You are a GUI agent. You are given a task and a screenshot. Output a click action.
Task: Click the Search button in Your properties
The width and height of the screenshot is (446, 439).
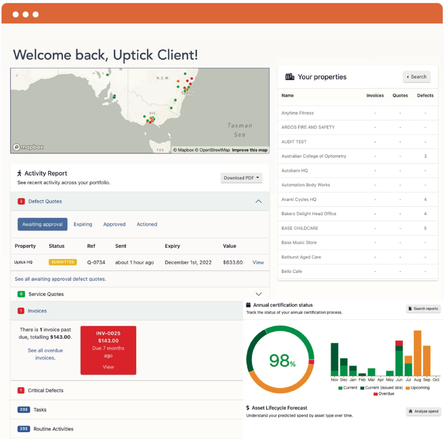coord(417,77)
